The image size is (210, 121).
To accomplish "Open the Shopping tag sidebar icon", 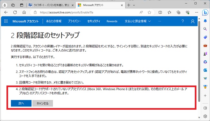I will tap(205, 37).
